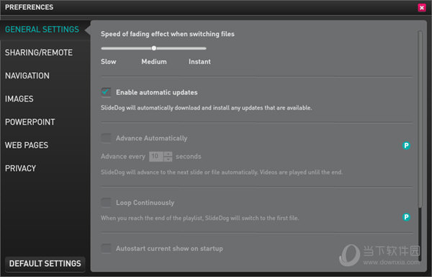The width and height of the screenshot is (432, 277).
Task: Click the Pro badge beside Loop Continuously
Action: (406, 217)
